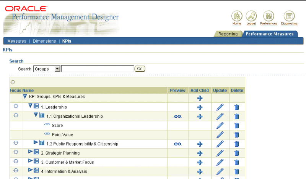306x179 pixels.
Task: Click the Logout key icon
Action: (251, 16)
